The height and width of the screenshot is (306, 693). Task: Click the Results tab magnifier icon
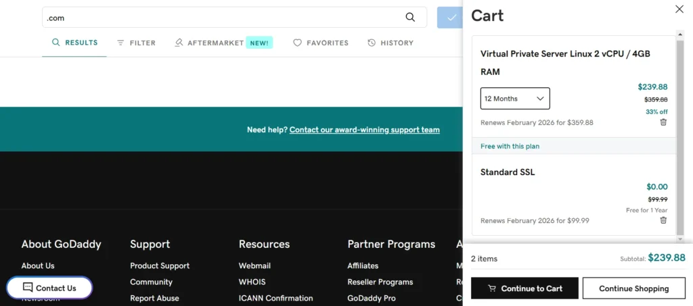pyautogui.click(x=55, y=43)
